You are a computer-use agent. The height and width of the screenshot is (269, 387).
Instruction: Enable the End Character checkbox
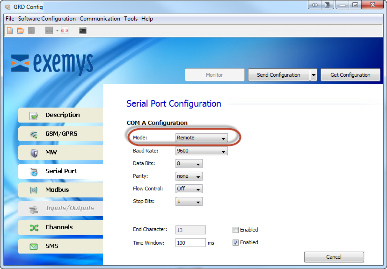(236, 230)
